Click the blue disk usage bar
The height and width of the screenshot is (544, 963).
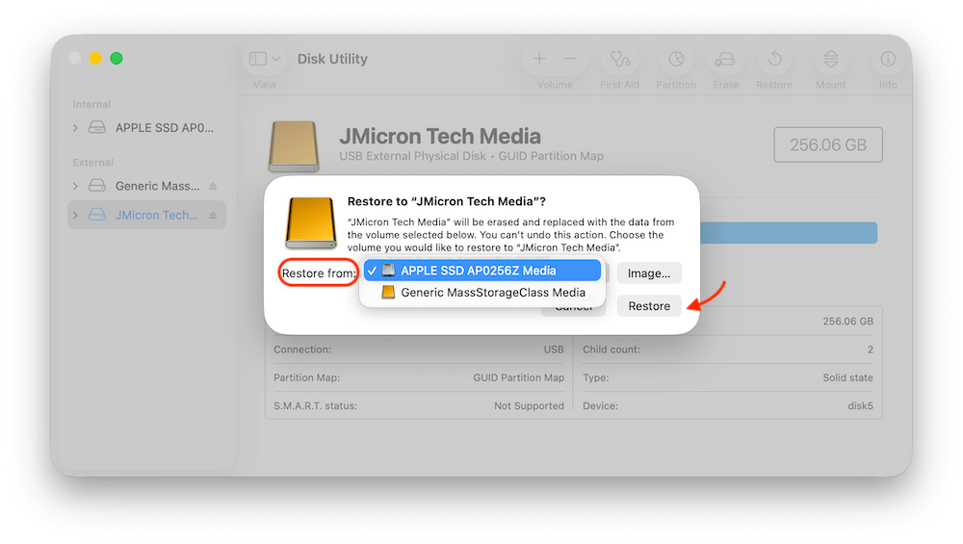point(788,233)
